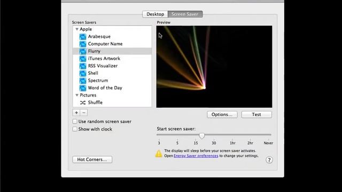Click the 2hr label under slider
The image size is (342, 192).
(250, 143)
